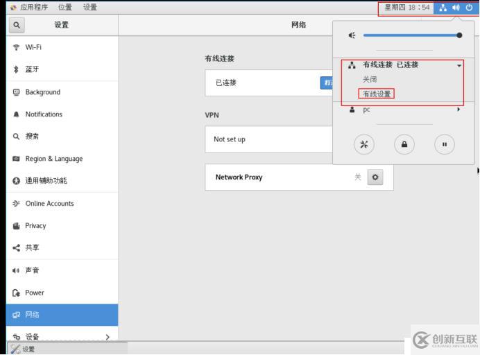The image size is (480, 355).
Task: Click the suspend pause round button
Action: click(445, 144)
